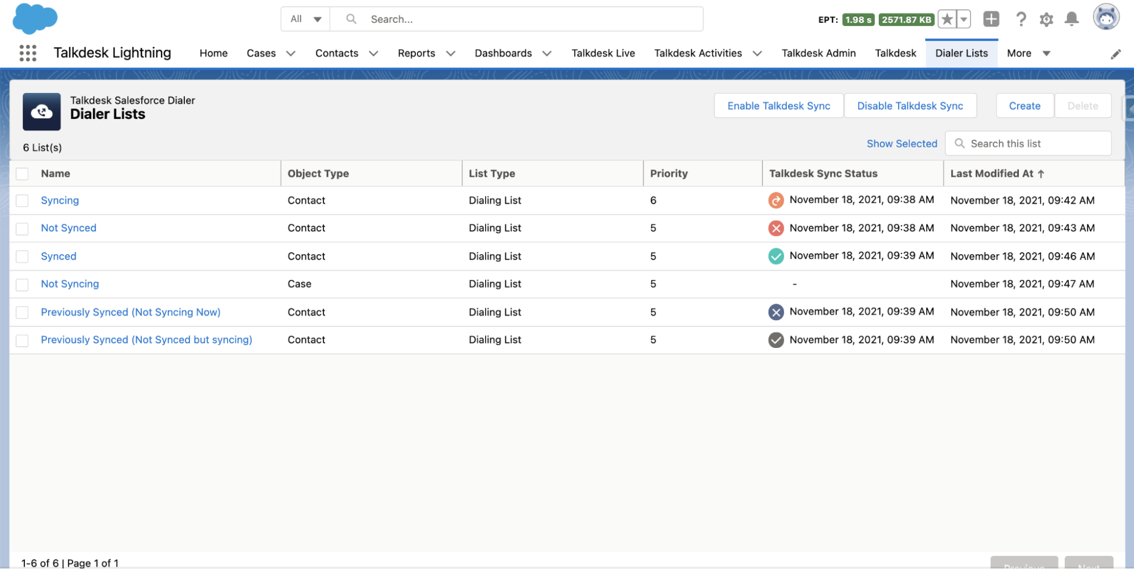Expand the Reports tab chevron
This screenshot has width=1134, height=569.
tap(450, 53)
